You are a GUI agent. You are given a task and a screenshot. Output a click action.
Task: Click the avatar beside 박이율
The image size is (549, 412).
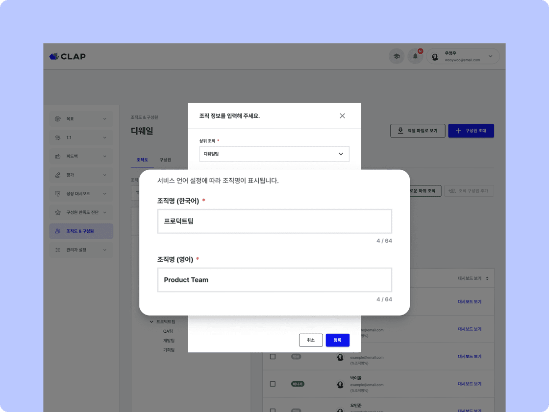pos(340,385)
